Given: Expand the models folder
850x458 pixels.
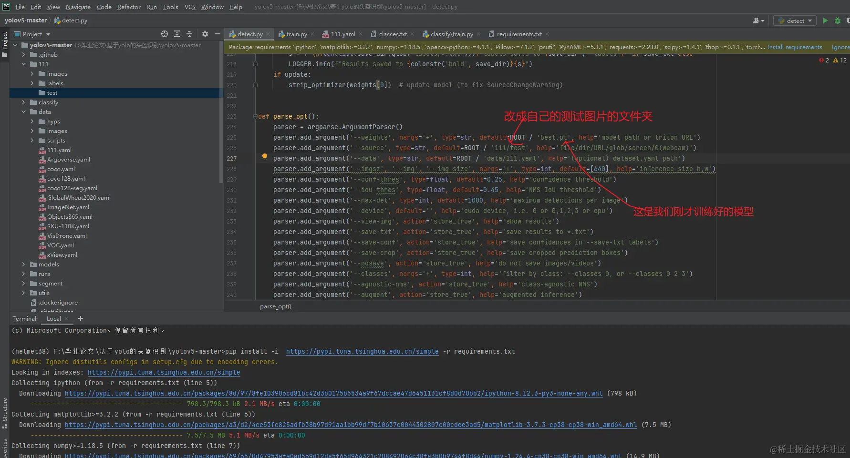Looking at the screenshot, I should tap(24, 265).
